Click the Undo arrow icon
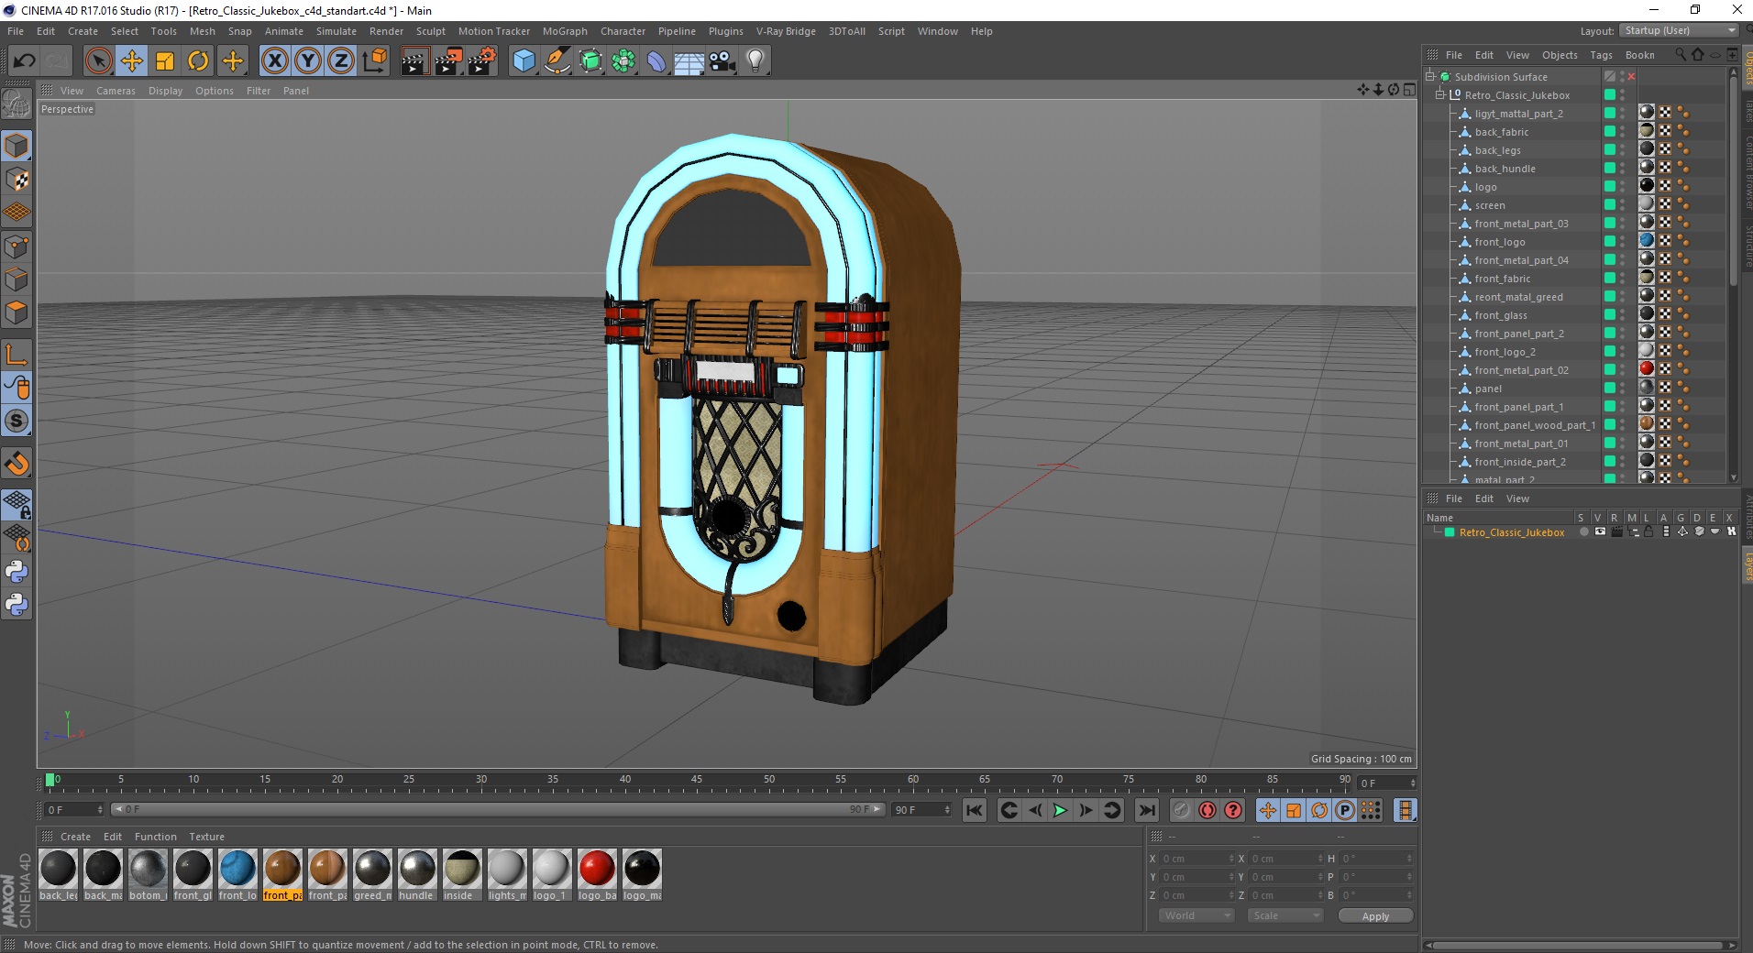The width and height of the screenshot is (1753, 953). point(25,61)
